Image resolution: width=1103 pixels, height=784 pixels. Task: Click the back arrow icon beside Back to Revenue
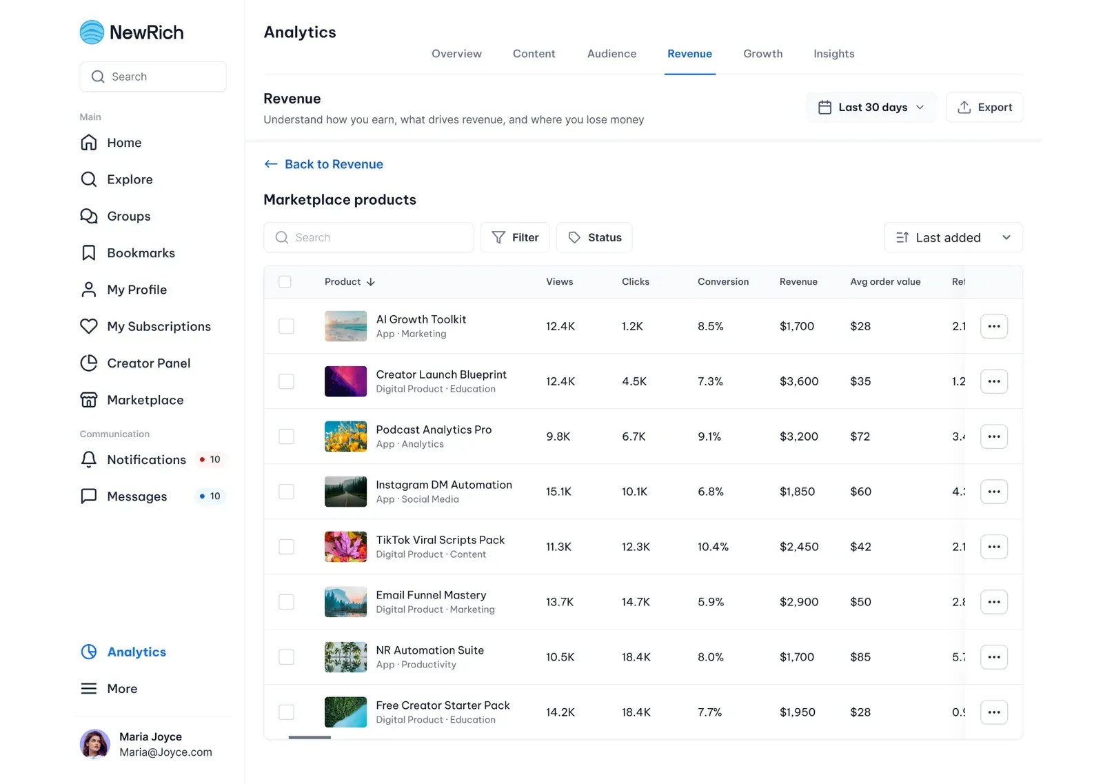point(271,164)
